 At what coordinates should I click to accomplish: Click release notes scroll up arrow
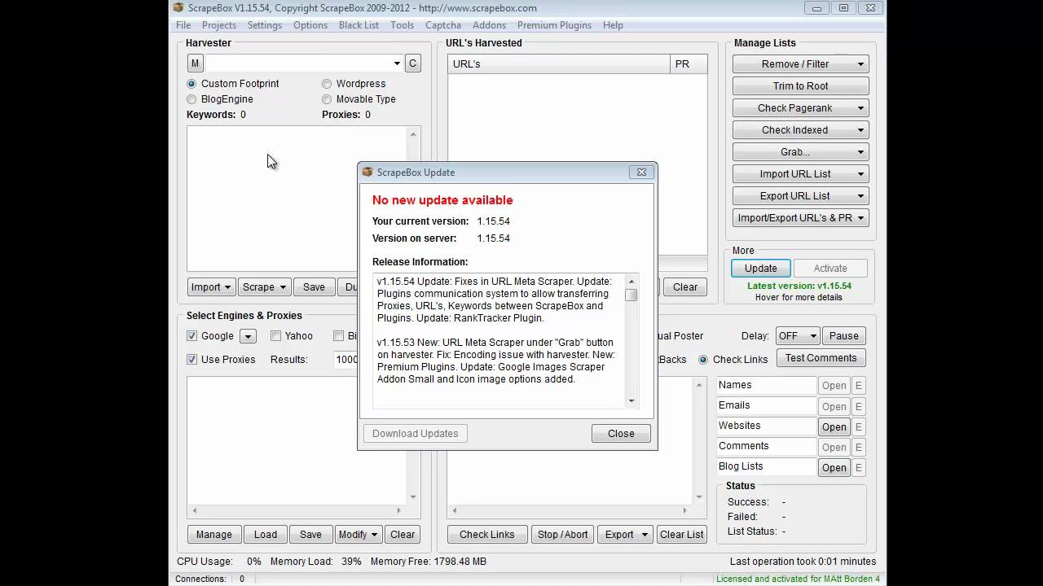(631, 282)
